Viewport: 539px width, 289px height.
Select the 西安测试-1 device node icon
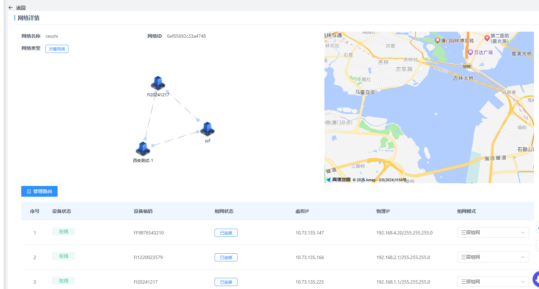[x=143, y=149]
